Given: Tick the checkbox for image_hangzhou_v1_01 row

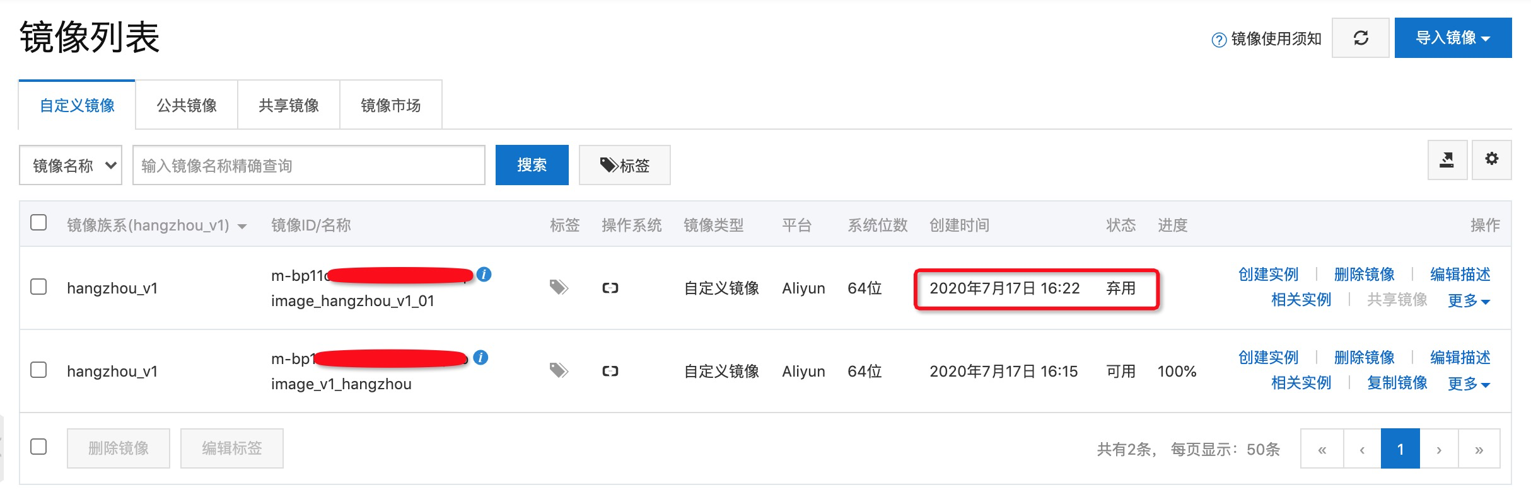Looking at the screenshot, I should click(x=39, y=287).
